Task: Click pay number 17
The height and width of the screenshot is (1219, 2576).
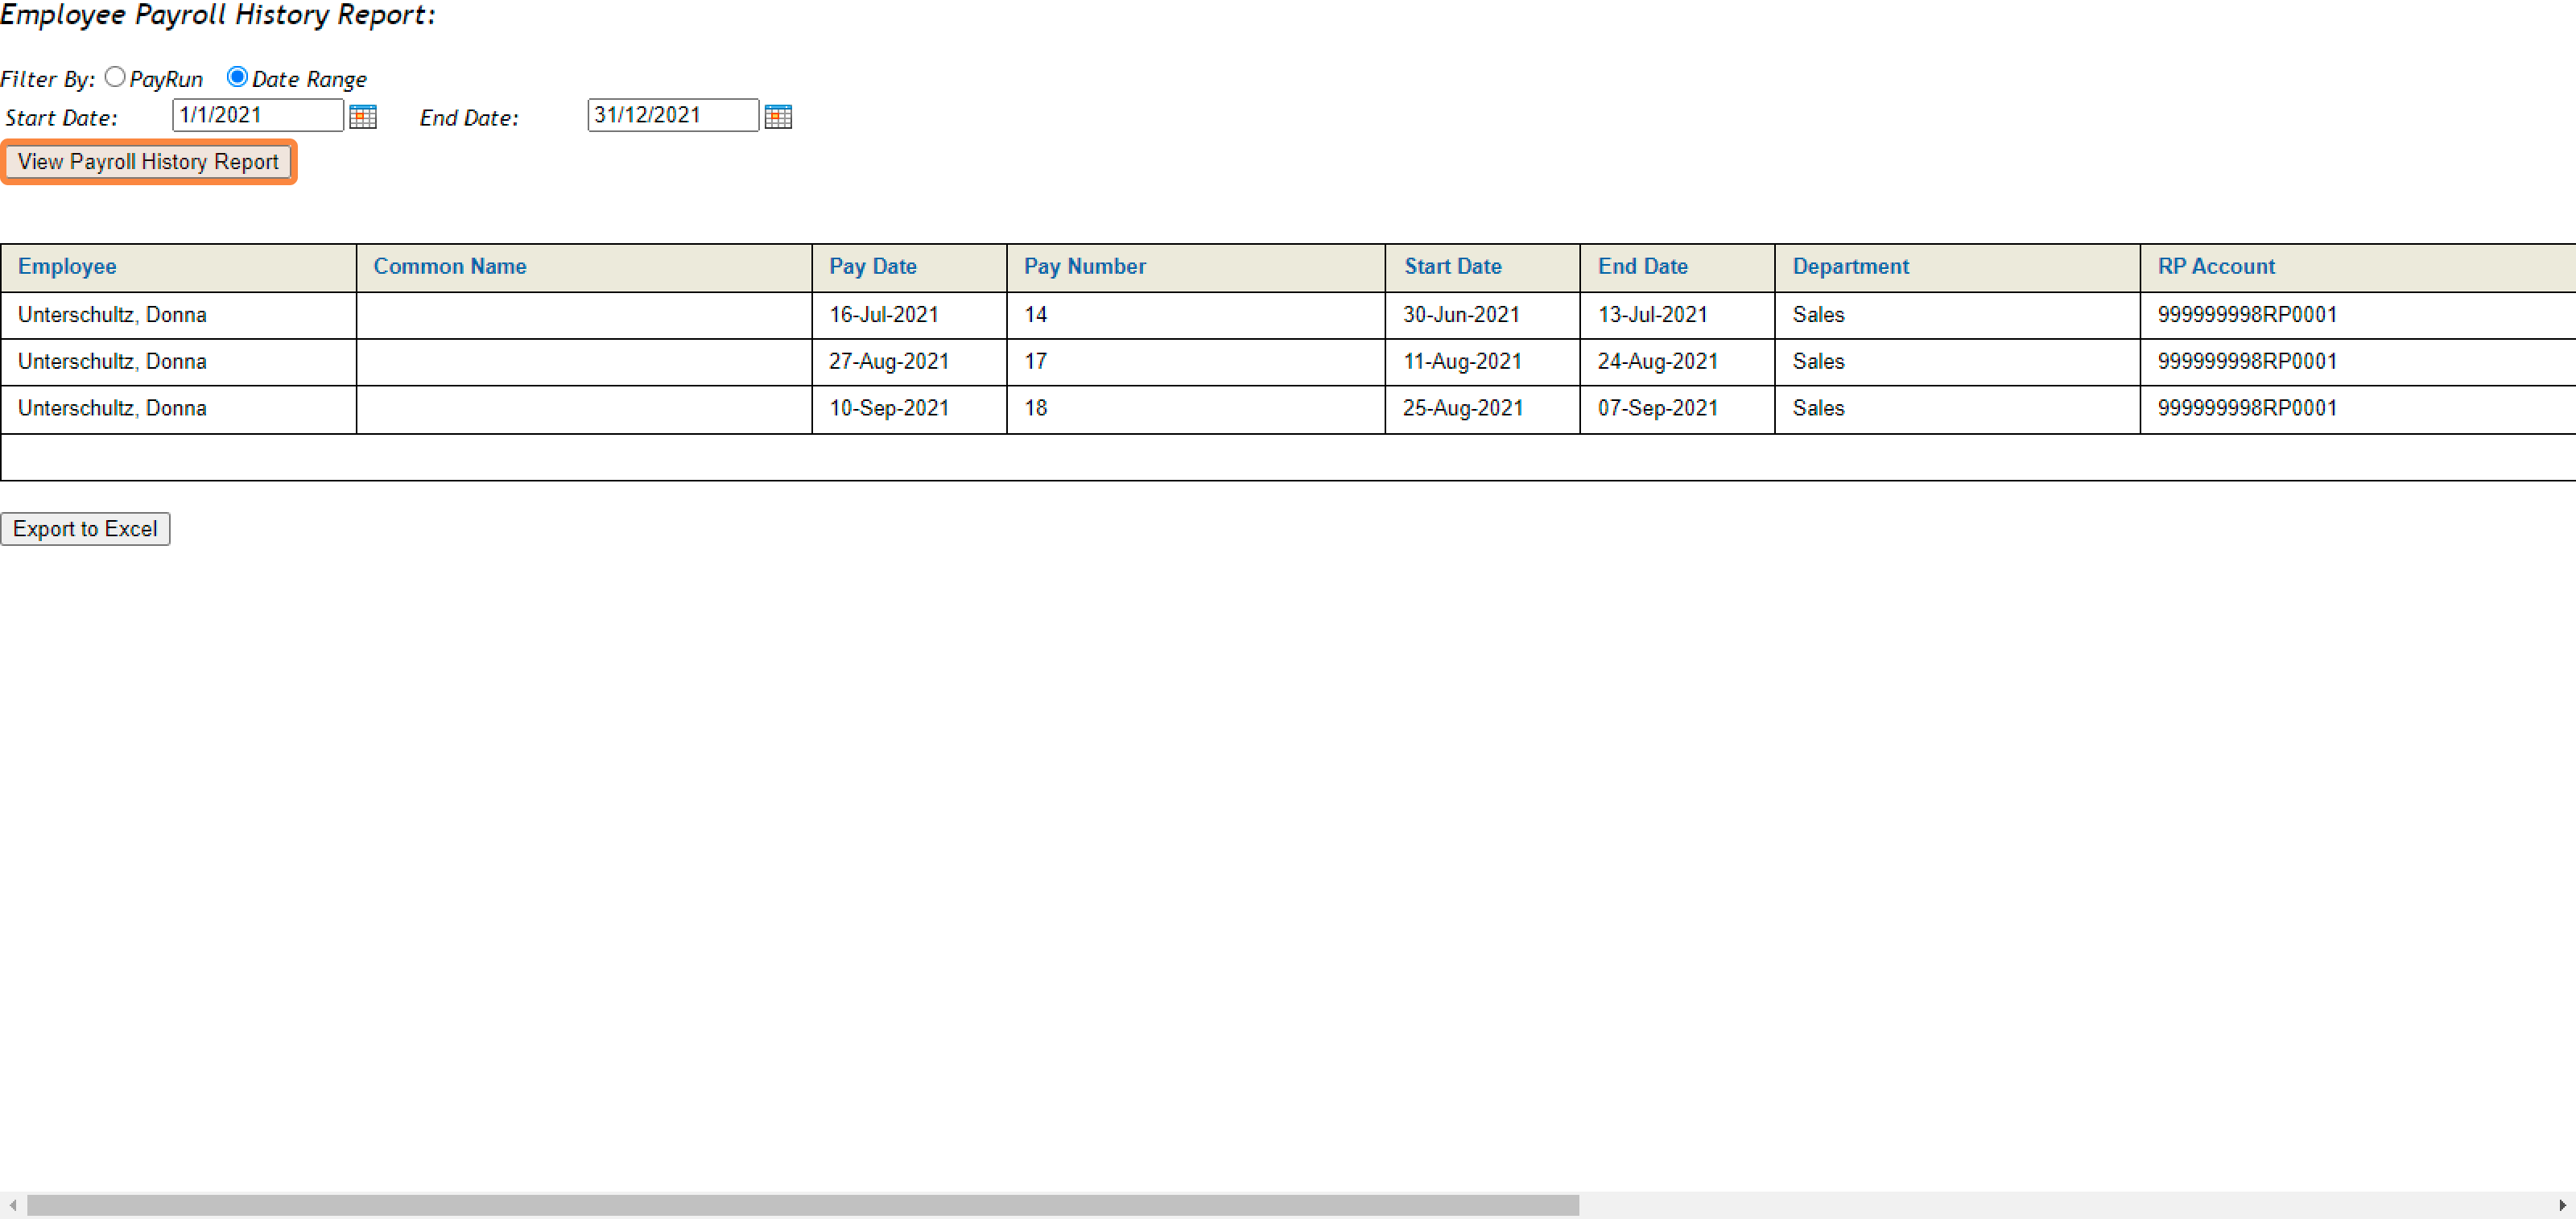Action: (x=1035, y=362)
